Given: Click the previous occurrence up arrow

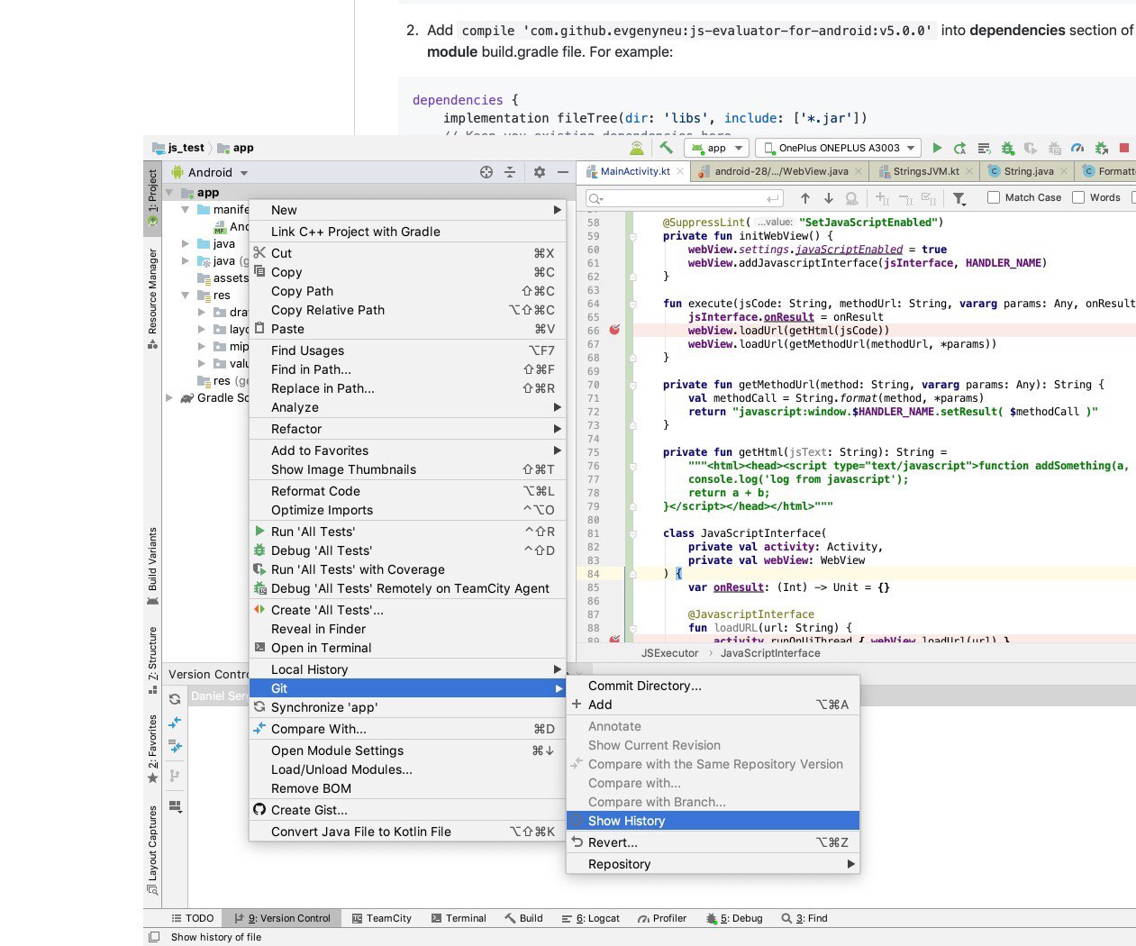Looking at the screenshot, I should pyautogui.click(x=805, y=198).
